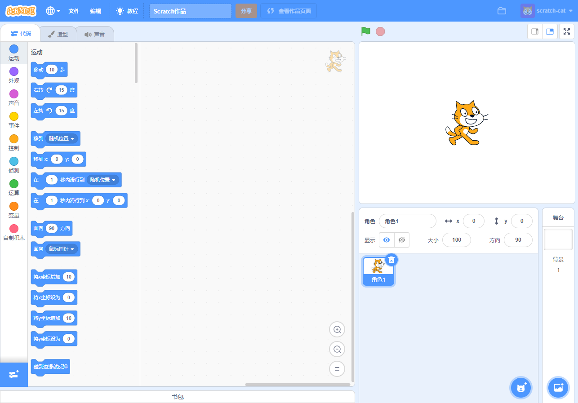This screenshot has height=403, width=578.
Task: Click the 90 value in 面向 方向 block
Action: (x=52, y=228)
